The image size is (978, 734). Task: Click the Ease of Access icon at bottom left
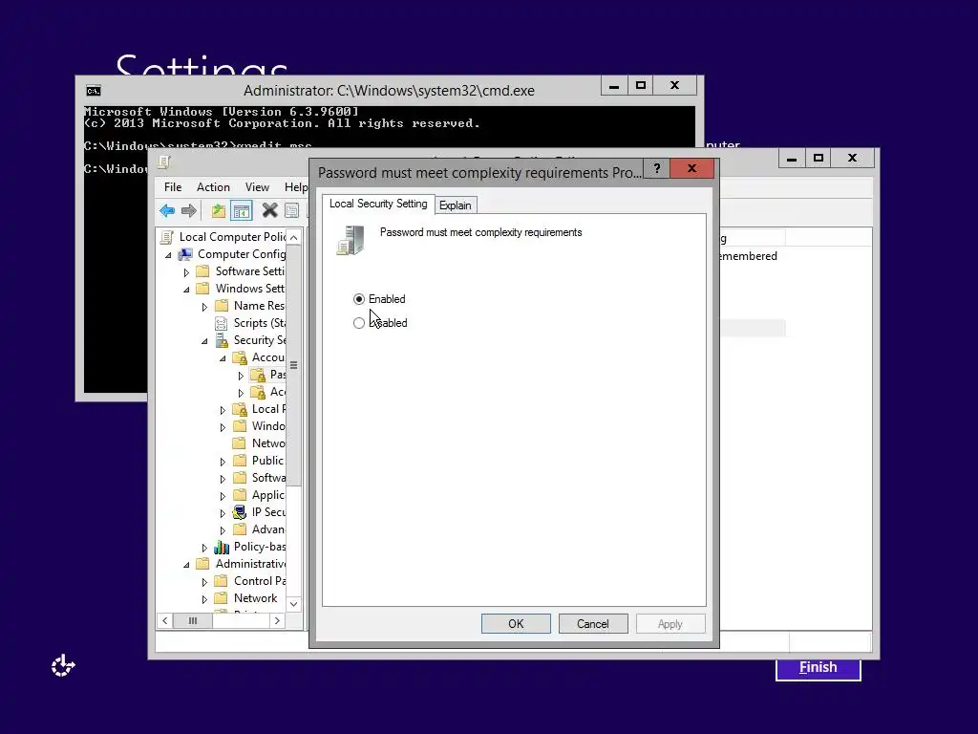coord(63,666)
